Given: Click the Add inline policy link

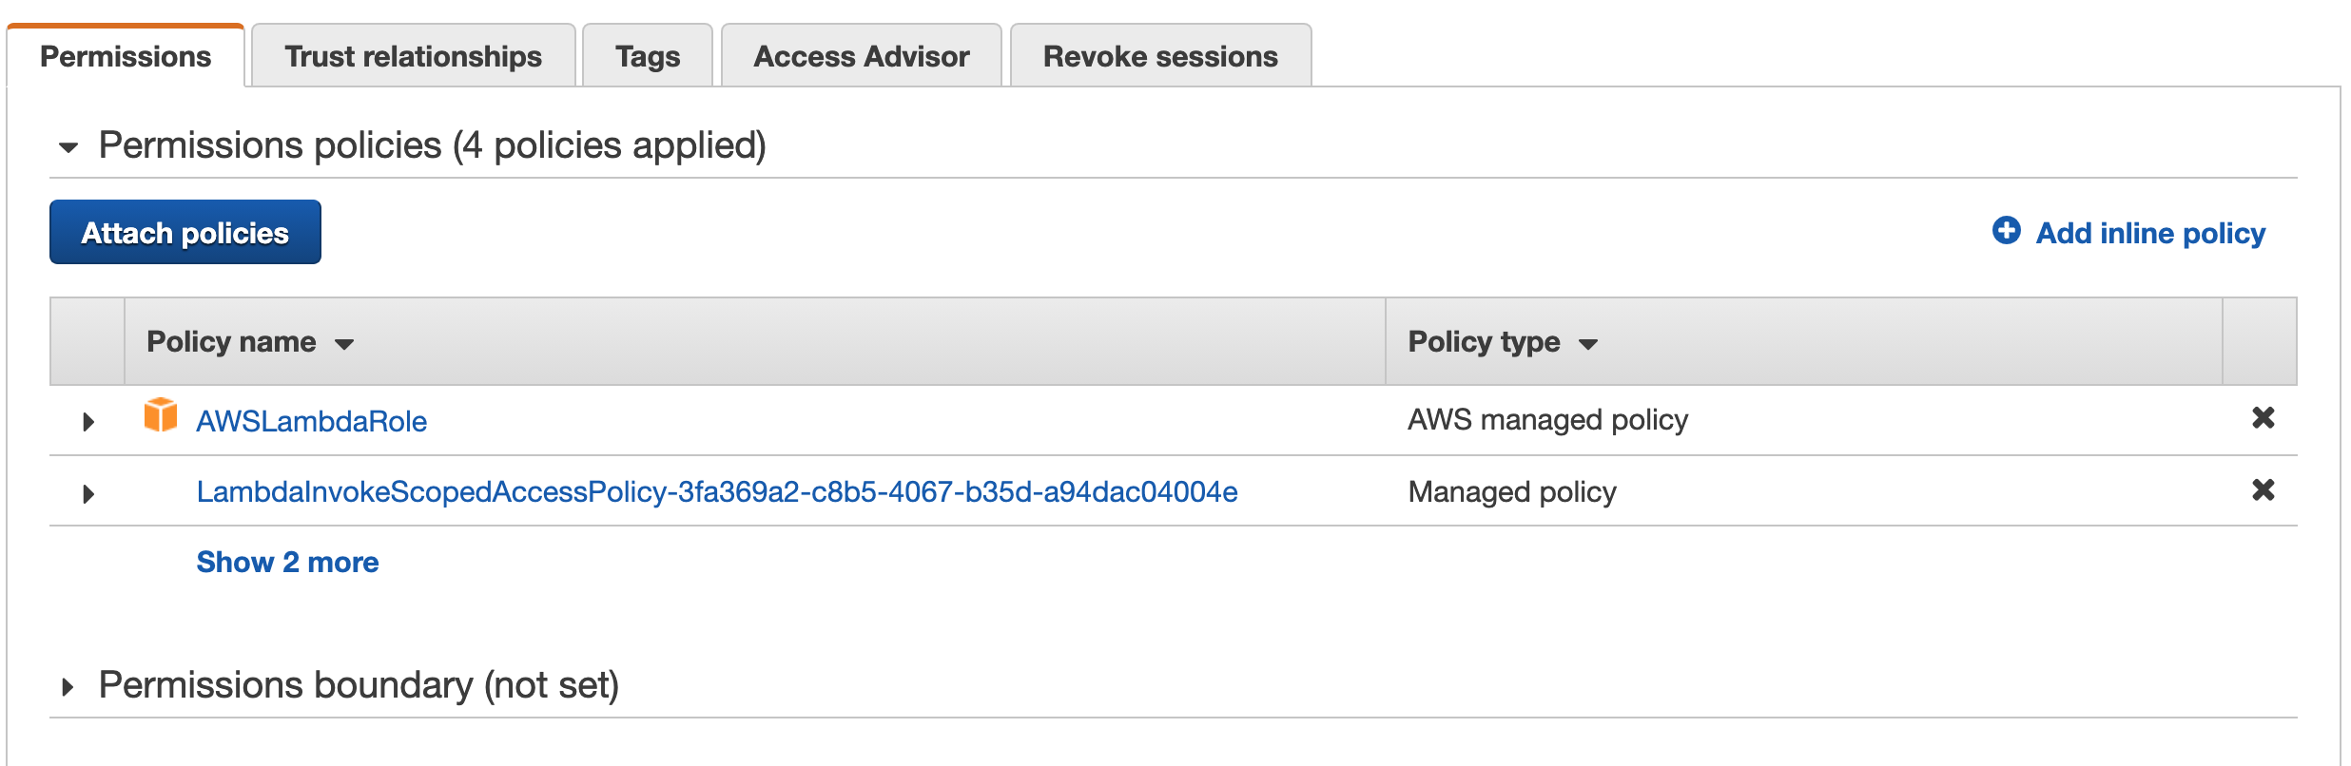Looking at the screenshot, I should [x=2150, y=233].
